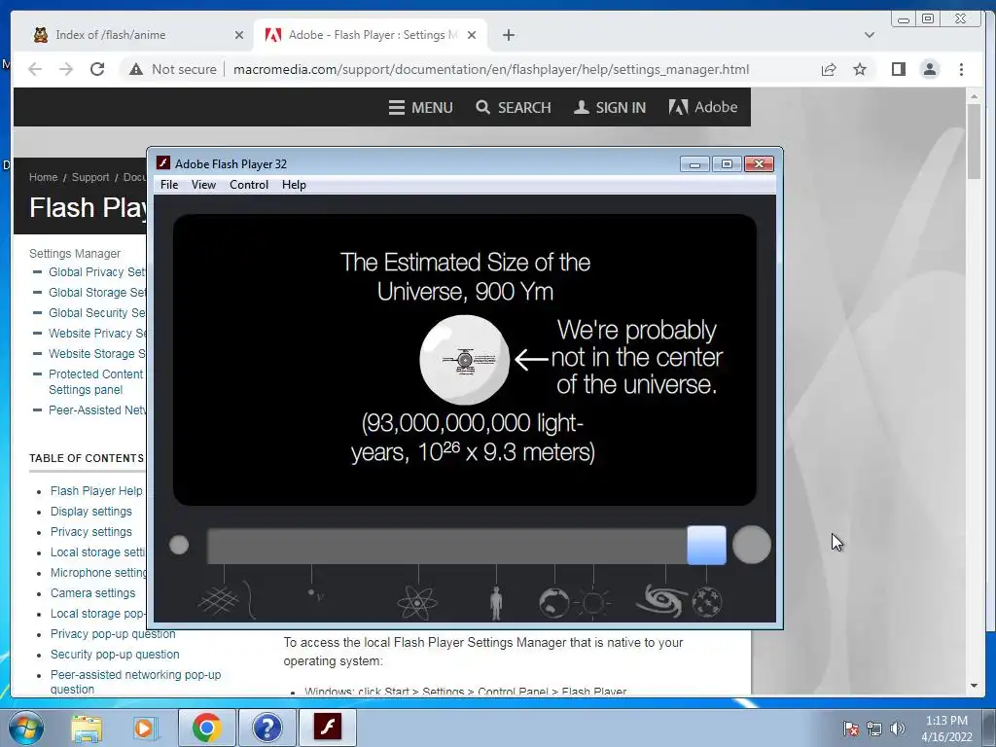
Task: Open Global Storage Settings link
Action: [97, 292]
